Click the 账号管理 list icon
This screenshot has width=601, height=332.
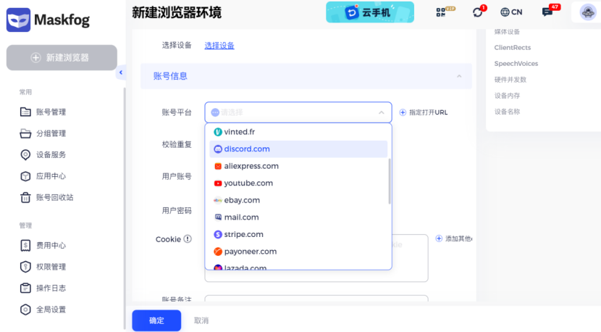(x=25, y=112)
